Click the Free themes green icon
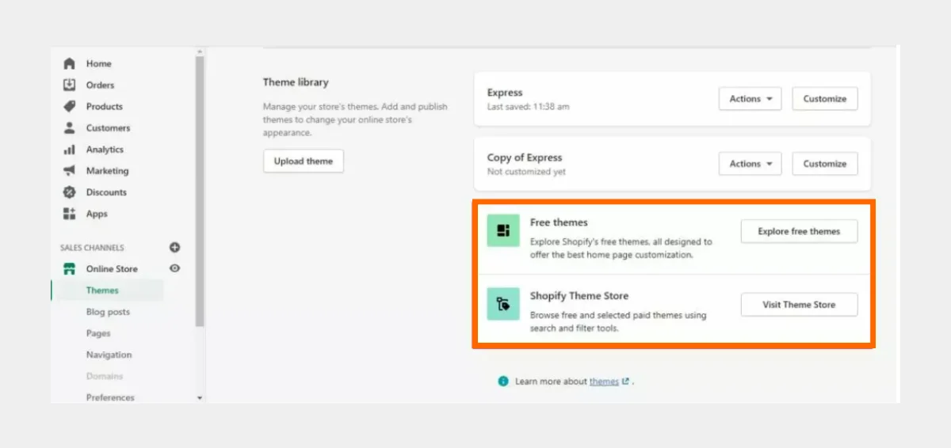Viewport: 951px width, 448px height. point(503,230)
